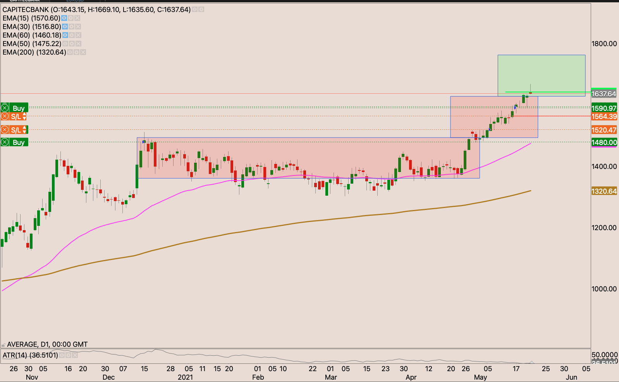Remove the stop loss at 1564.39

tap(5, 117)
